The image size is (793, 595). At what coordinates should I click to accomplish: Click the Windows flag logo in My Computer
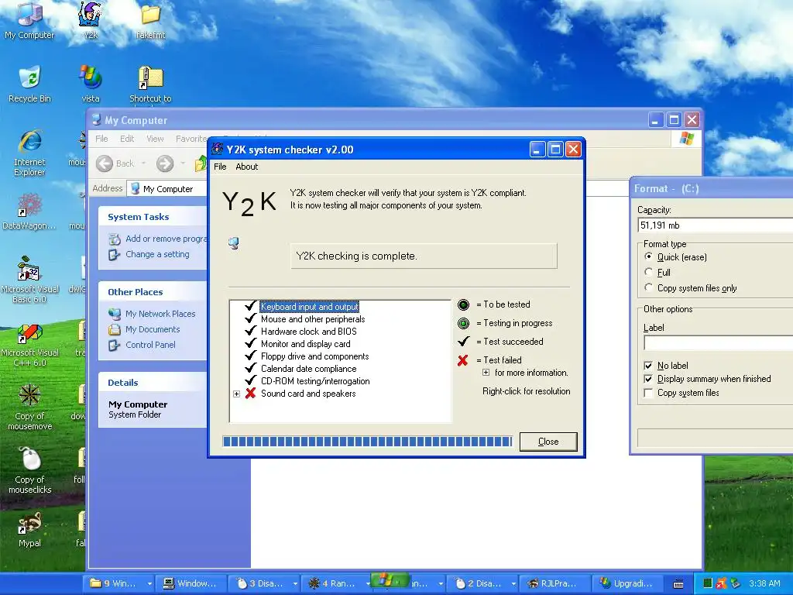687,138
